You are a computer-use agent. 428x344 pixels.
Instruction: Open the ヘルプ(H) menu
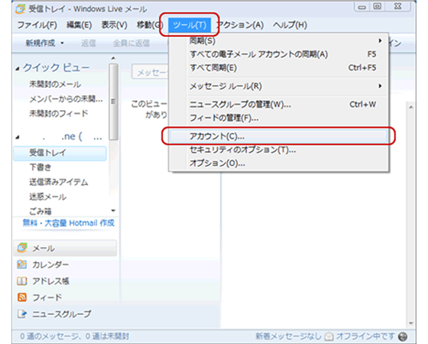(290, 25)
